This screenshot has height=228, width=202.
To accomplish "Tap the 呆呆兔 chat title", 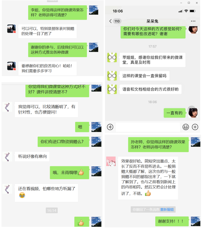I will [152, 21].
